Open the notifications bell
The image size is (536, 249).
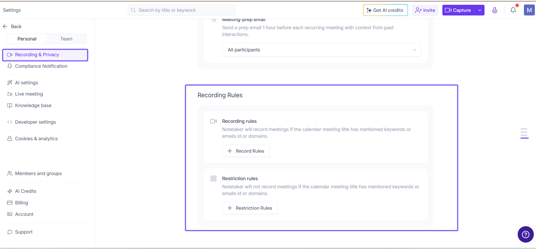[x=513, y=10]
